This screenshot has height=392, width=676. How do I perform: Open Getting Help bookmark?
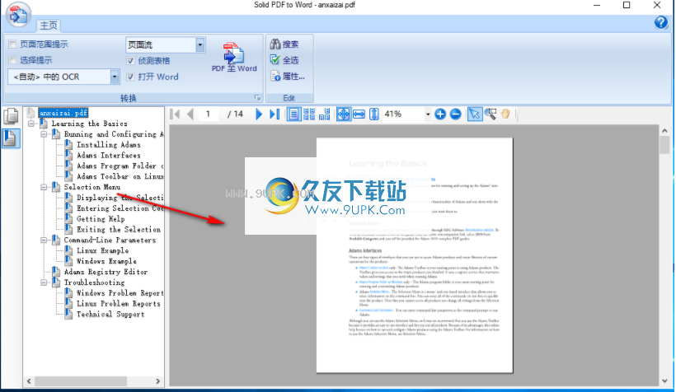(101, 219)
